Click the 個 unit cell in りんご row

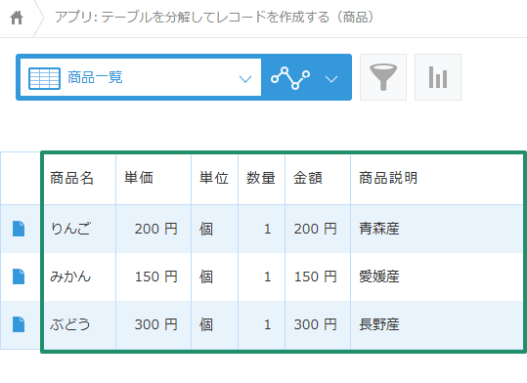click(x=215, y=229)
